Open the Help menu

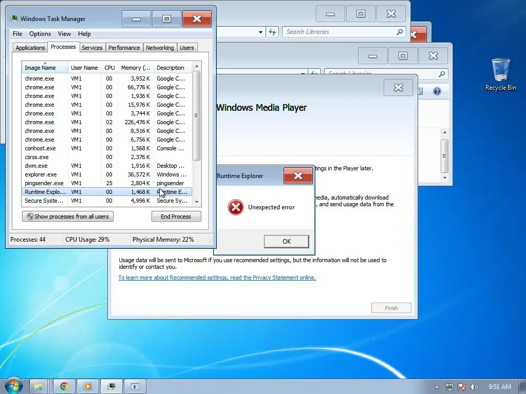(84, 34)
